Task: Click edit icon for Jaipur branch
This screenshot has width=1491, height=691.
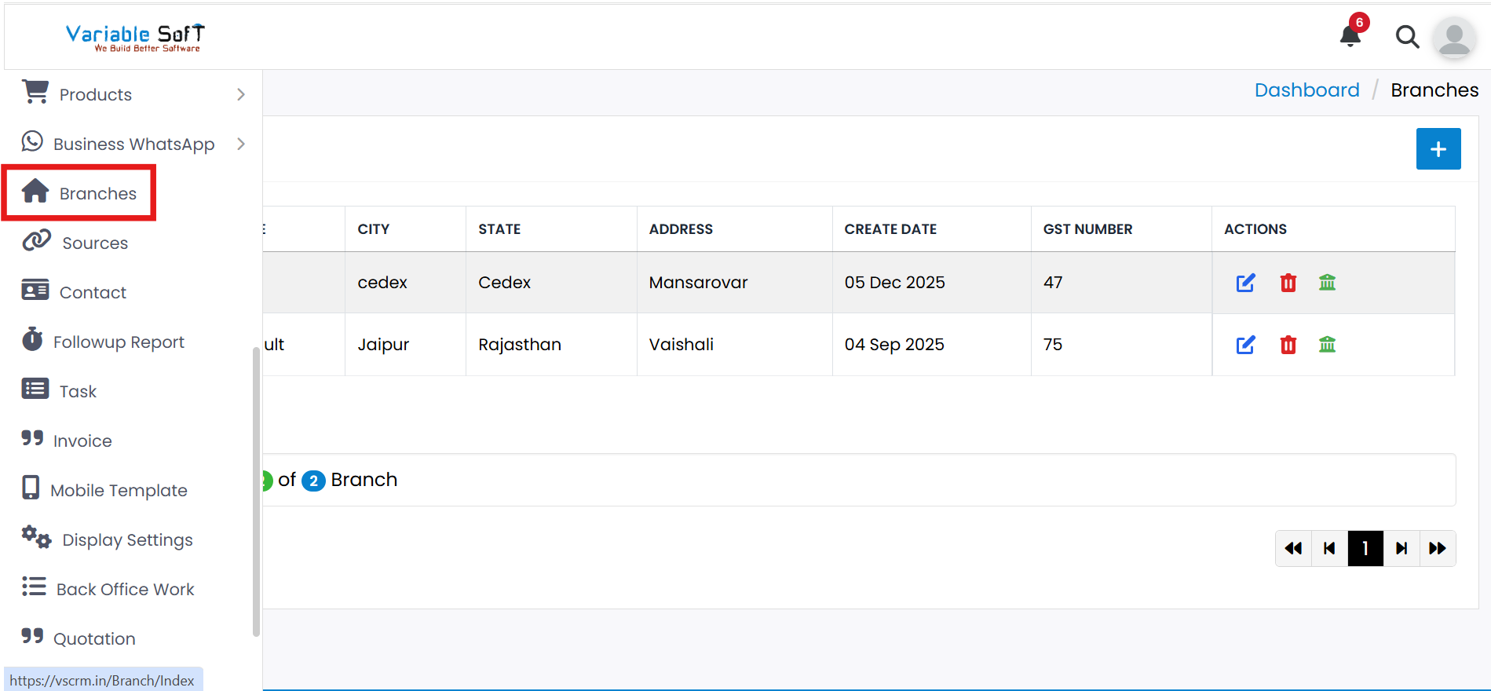Action: click(1245, 345)
